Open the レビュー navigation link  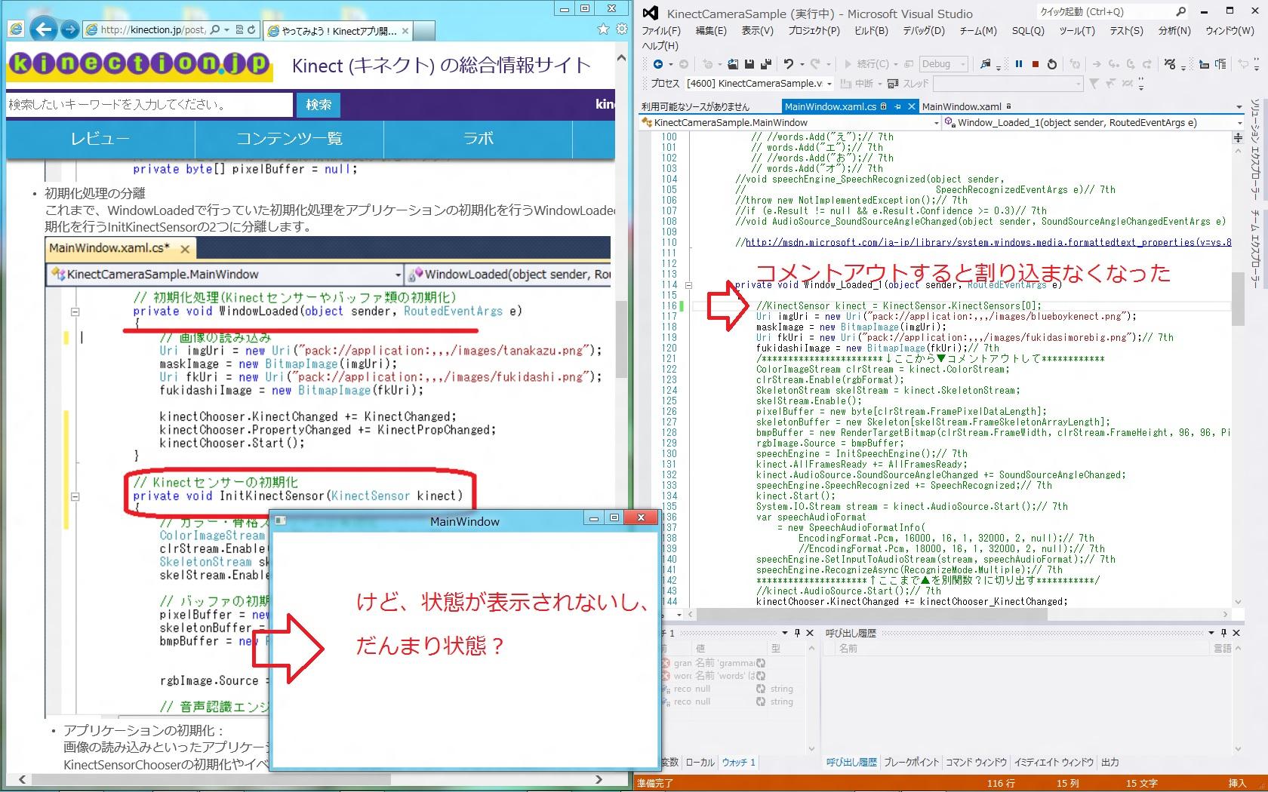click(100, 139)
